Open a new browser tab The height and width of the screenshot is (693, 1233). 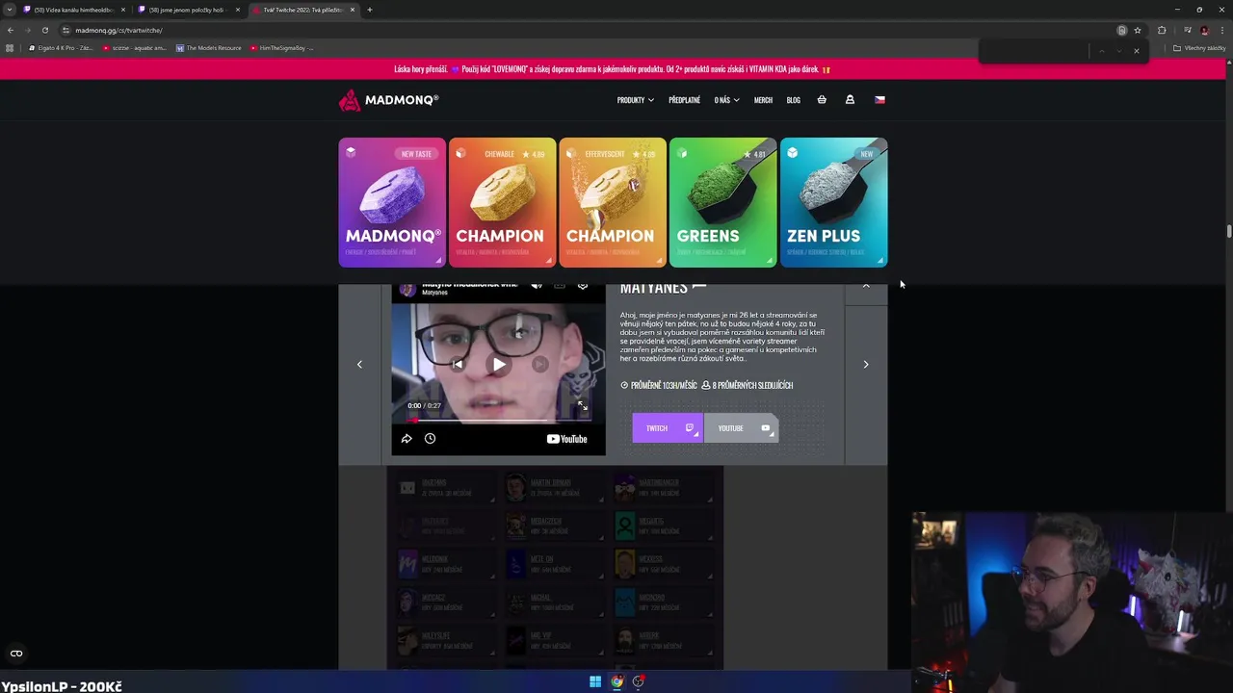tap(369, 10)
